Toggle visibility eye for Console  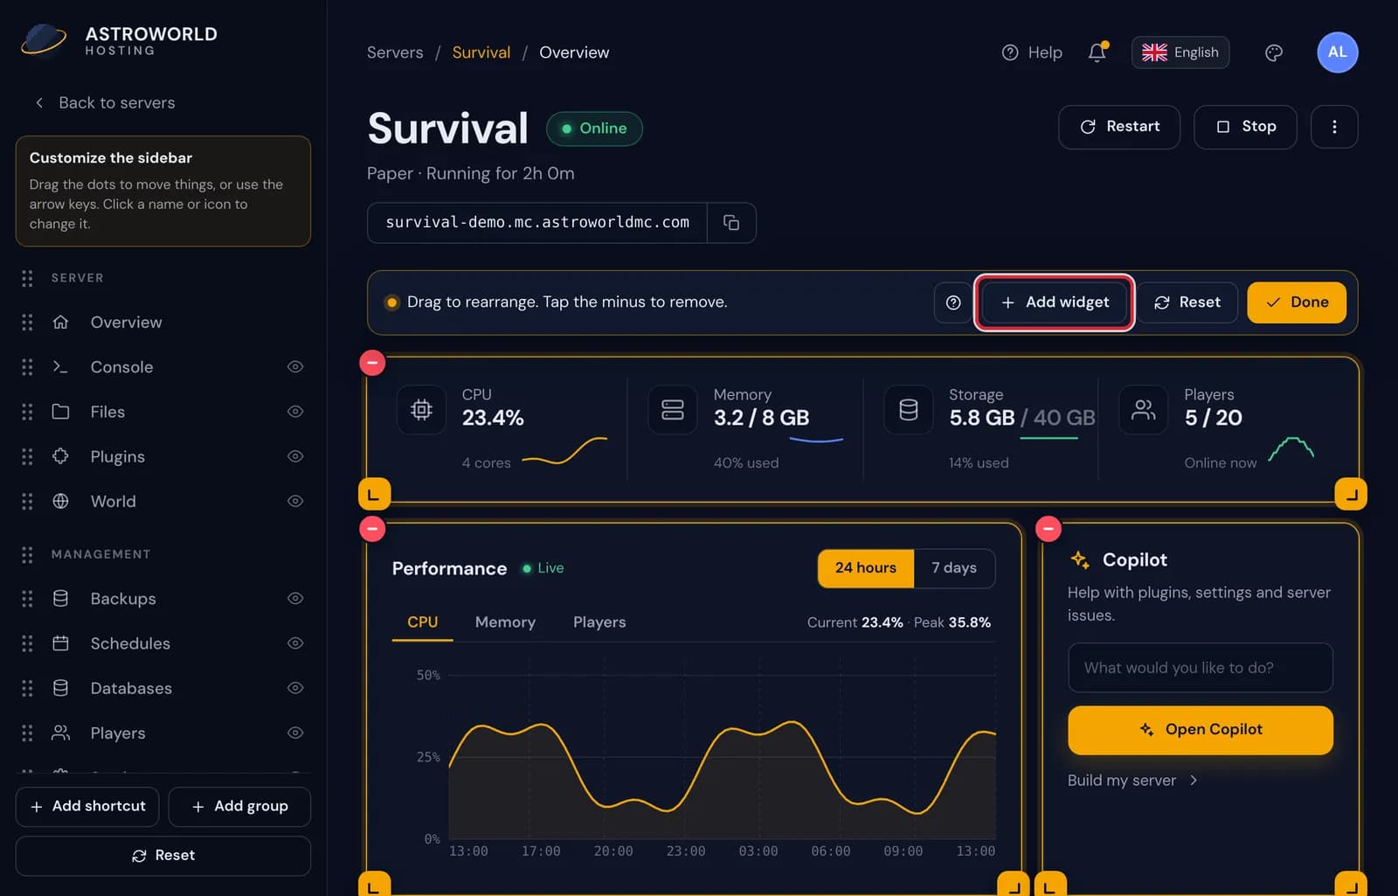pos(295,367)
